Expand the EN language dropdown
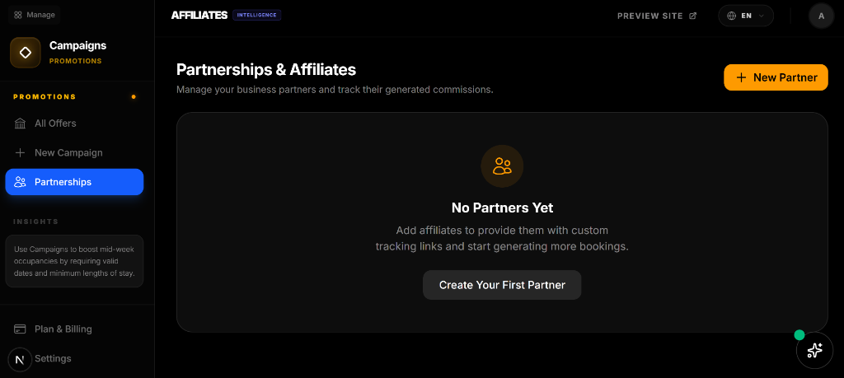The height and width of the screenshot is (378, 844). 745,16
